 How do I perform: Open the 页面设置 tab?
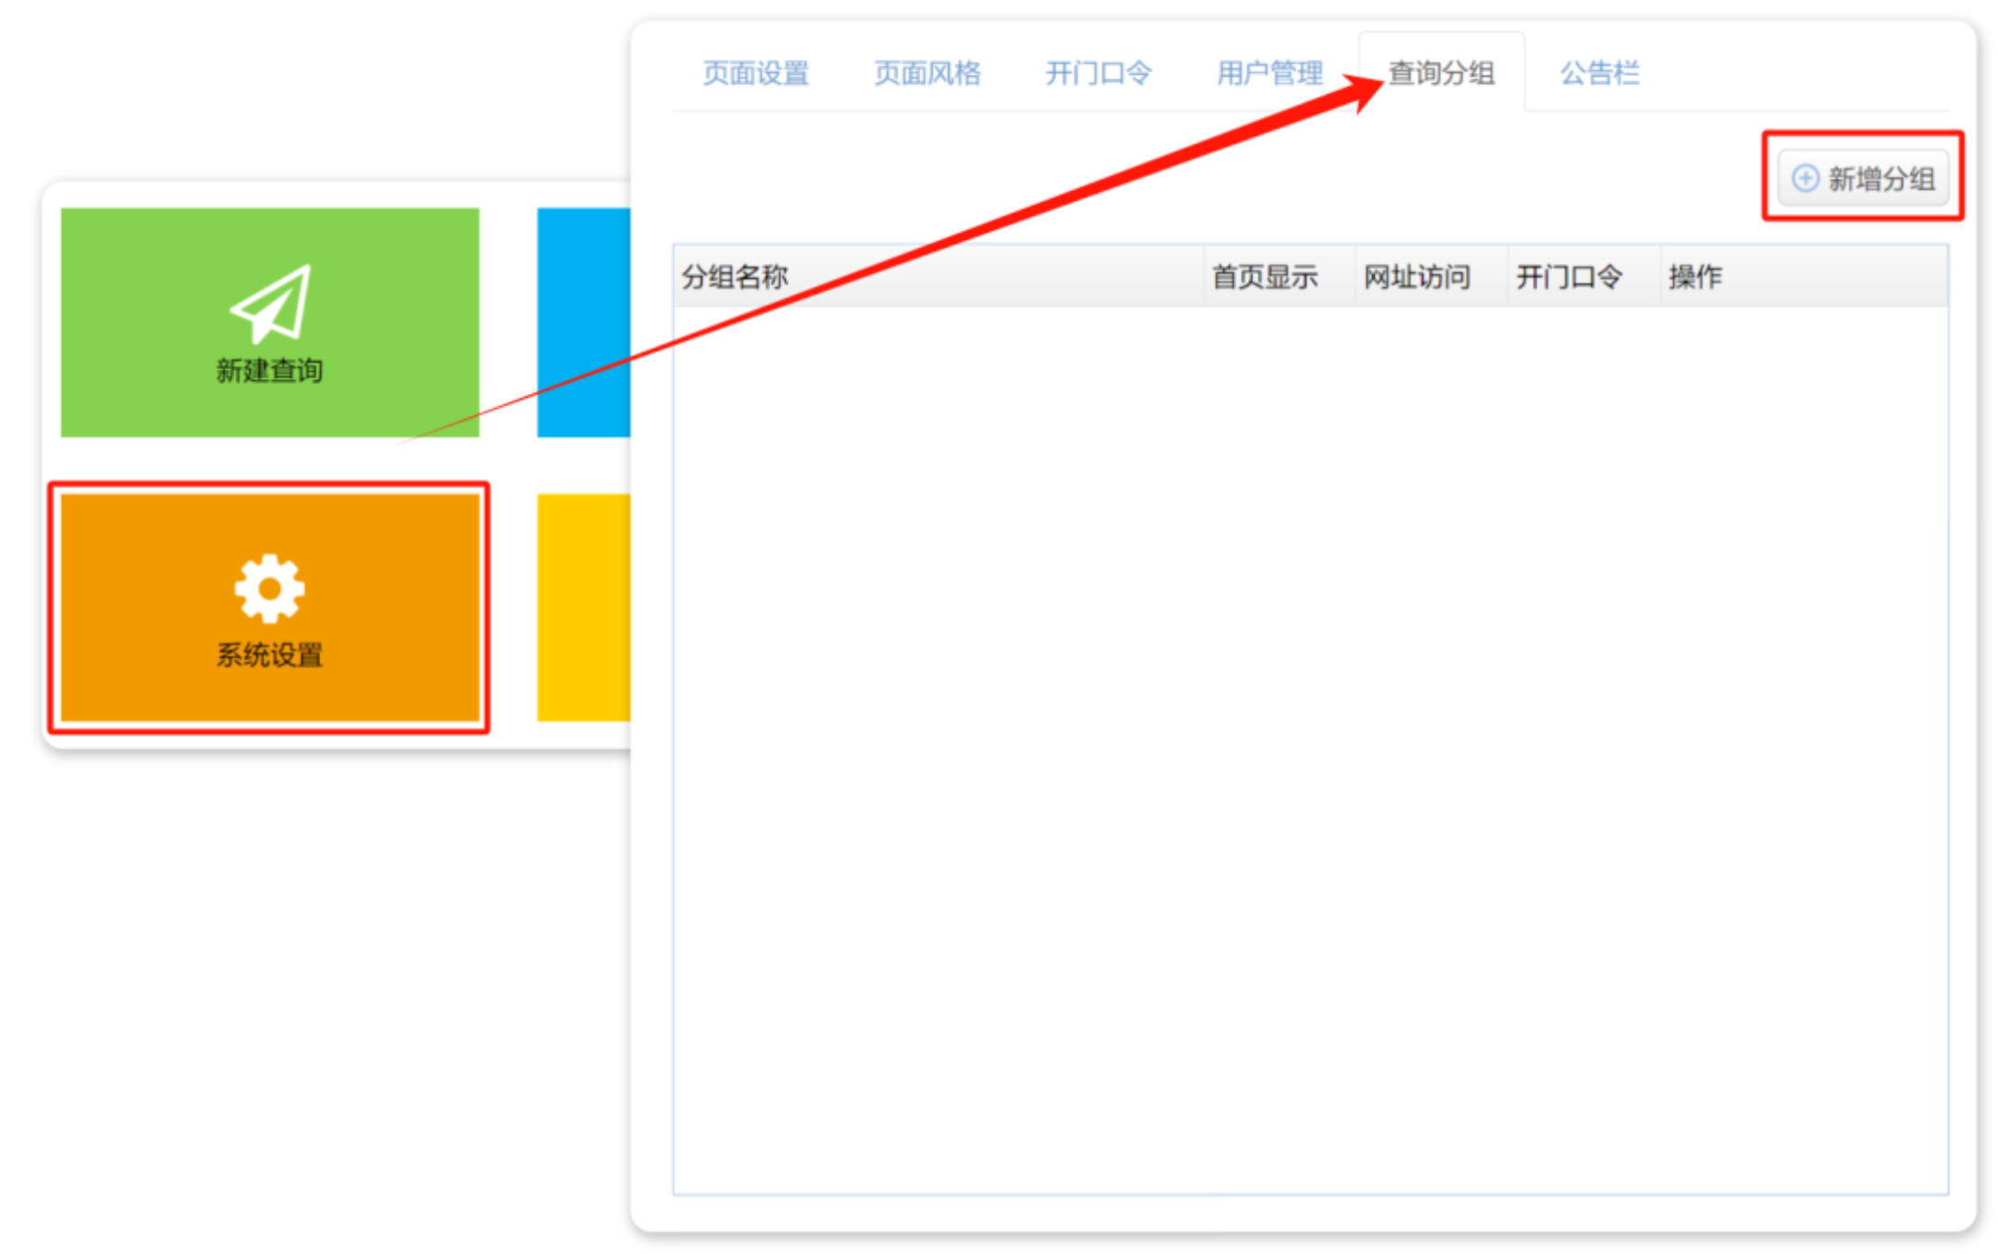755,73
